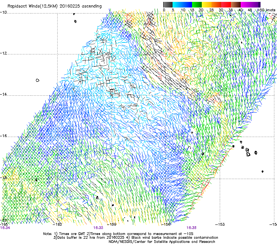This screenshot has width=277, height=244.
Task: Click the red 30-35 knots color swatch
Action: pos(226,5)
